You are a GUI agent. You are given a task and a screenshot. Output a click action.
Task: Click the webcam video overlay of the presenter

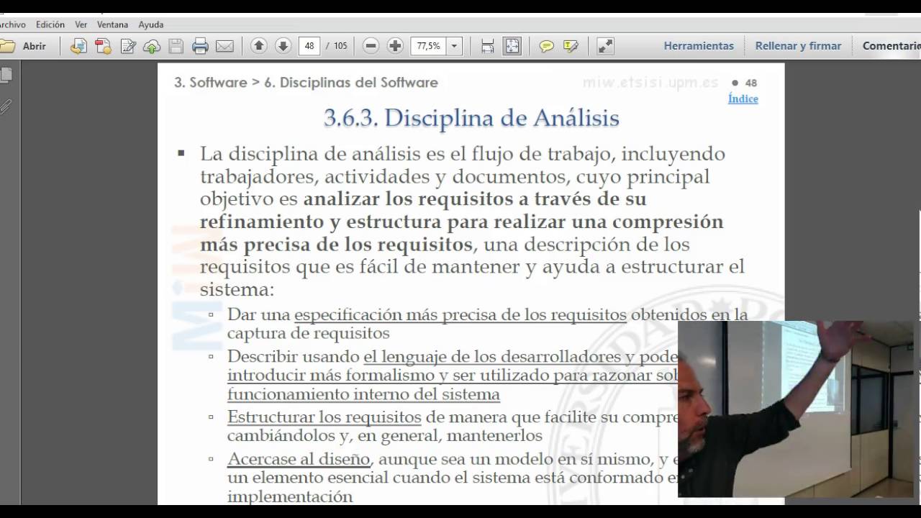[x=795, y=409]
